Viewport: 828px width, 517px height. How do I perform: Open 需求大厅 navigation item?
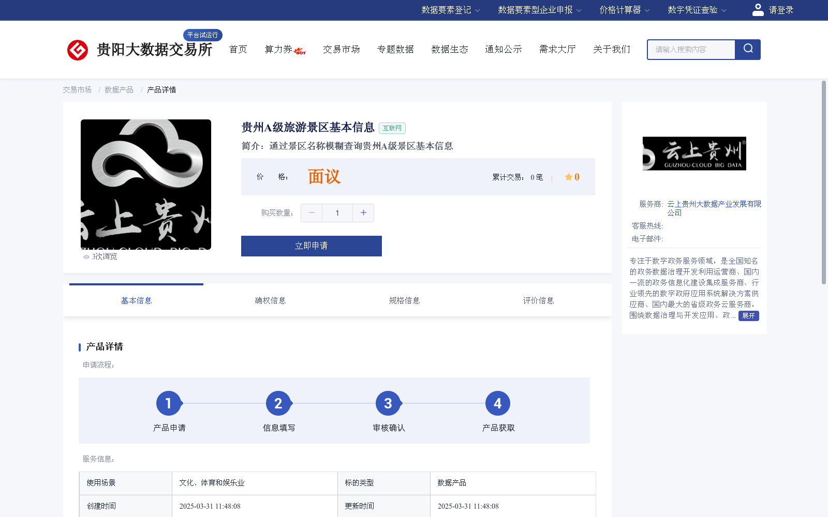557,49
